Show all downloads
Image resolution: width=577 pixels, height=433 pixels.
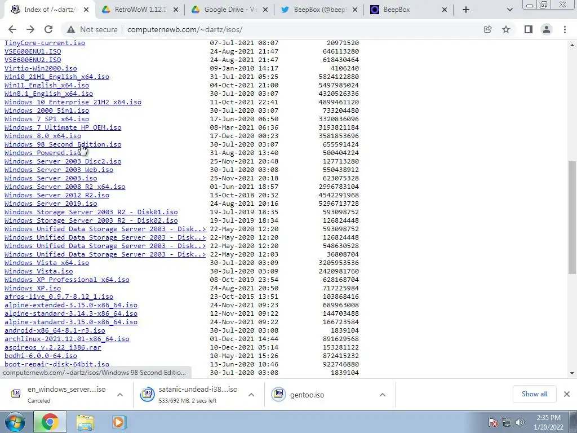[534, 394]
